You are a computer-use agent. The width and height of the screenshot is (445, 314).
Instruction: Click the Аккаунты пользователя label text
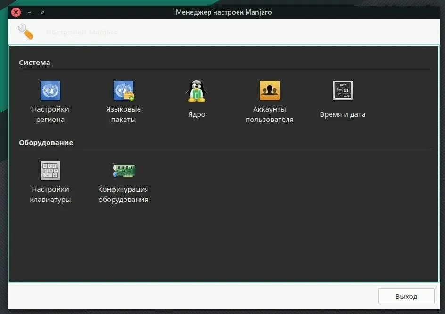pos(269,114)
